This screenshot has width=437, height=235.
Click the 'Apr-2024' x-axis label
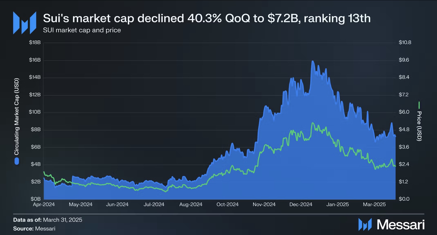point(44,205)
